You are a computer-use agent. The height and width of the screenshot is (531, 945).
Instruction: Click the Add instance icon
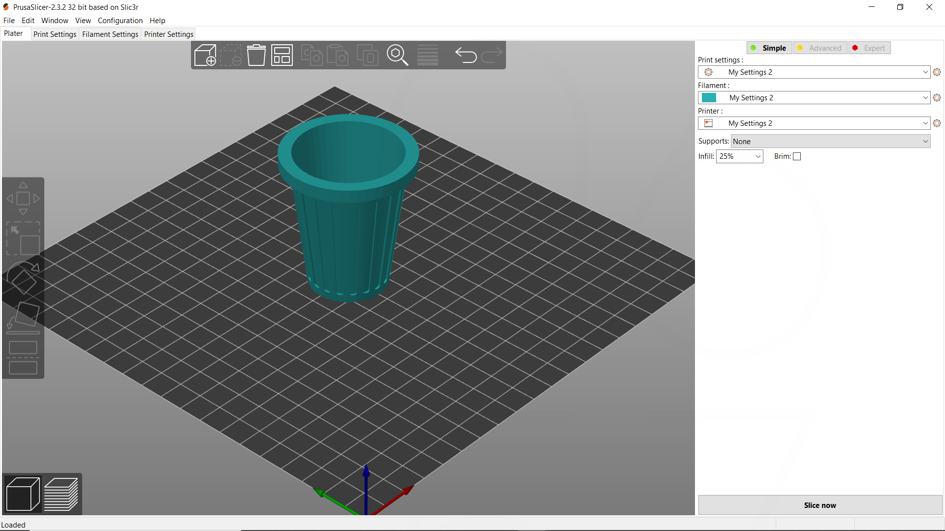(367, 55)
